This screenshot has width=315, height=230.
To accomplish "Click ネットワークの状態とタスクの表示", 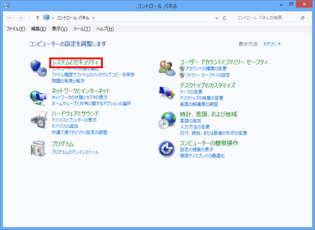I will point(80,97).
